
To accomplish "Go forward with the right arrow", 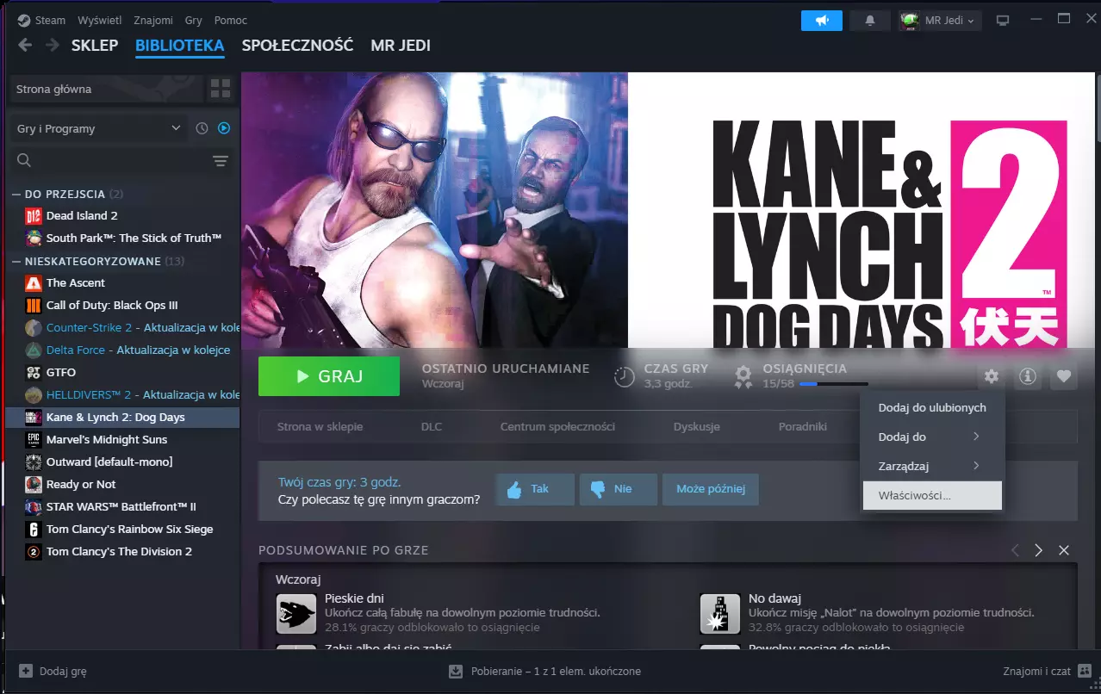I will point(53,45).
